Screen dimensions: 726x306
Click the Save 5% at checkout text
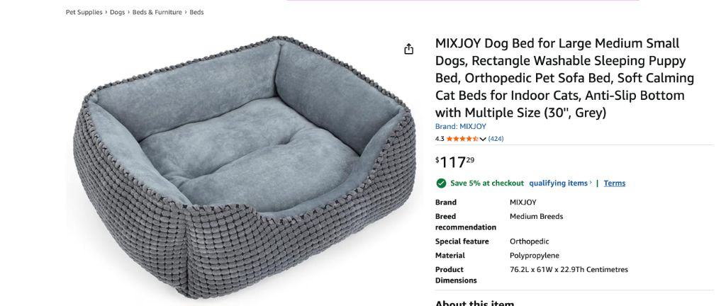click(x=487, y=183)
